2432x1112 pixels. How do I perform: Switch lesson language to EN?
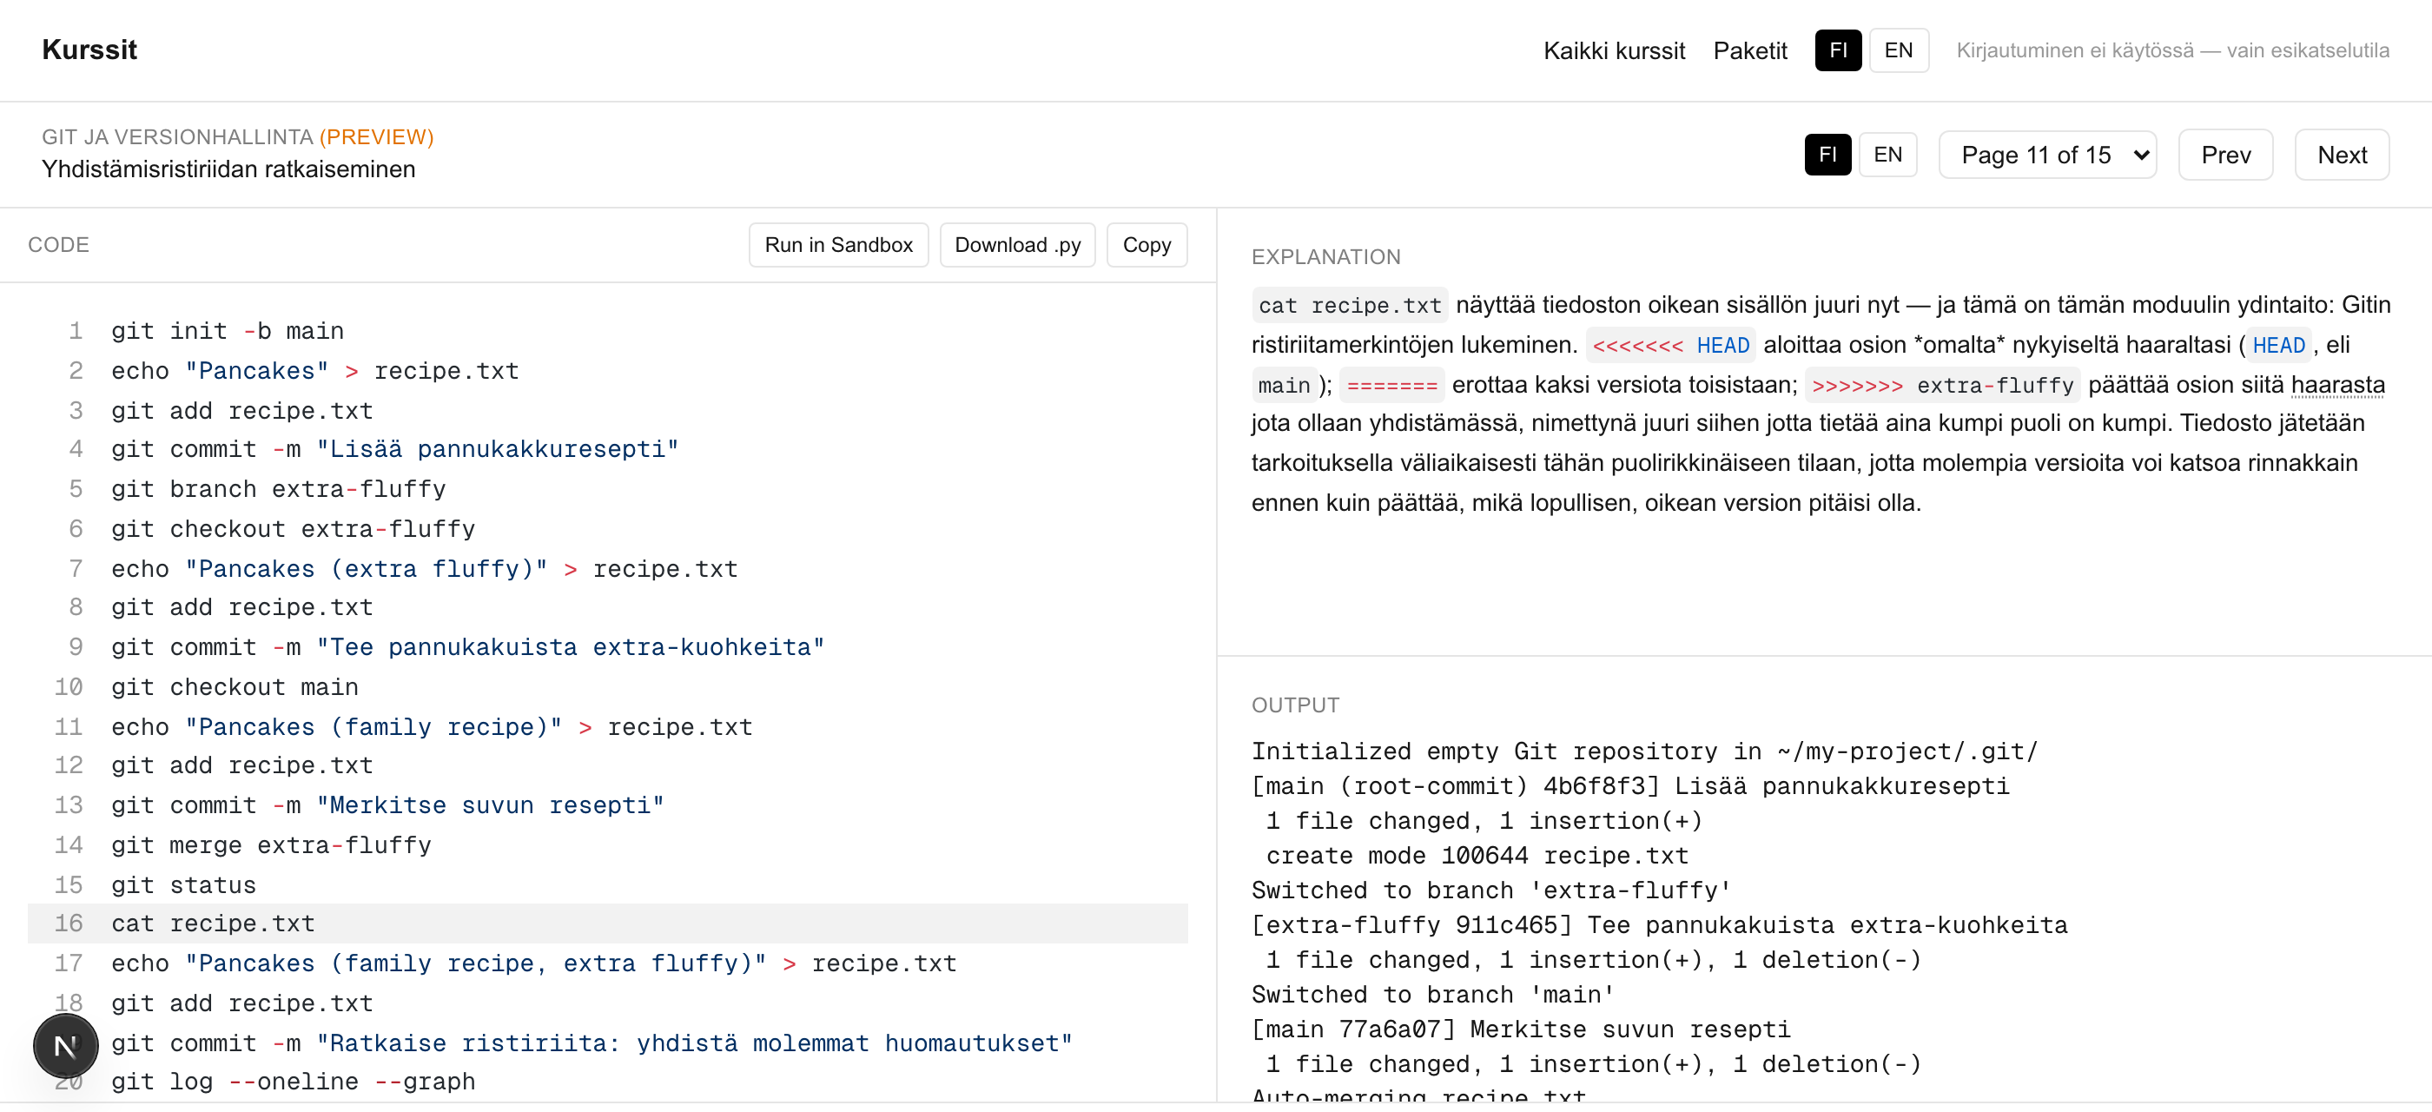(1887, 155)
